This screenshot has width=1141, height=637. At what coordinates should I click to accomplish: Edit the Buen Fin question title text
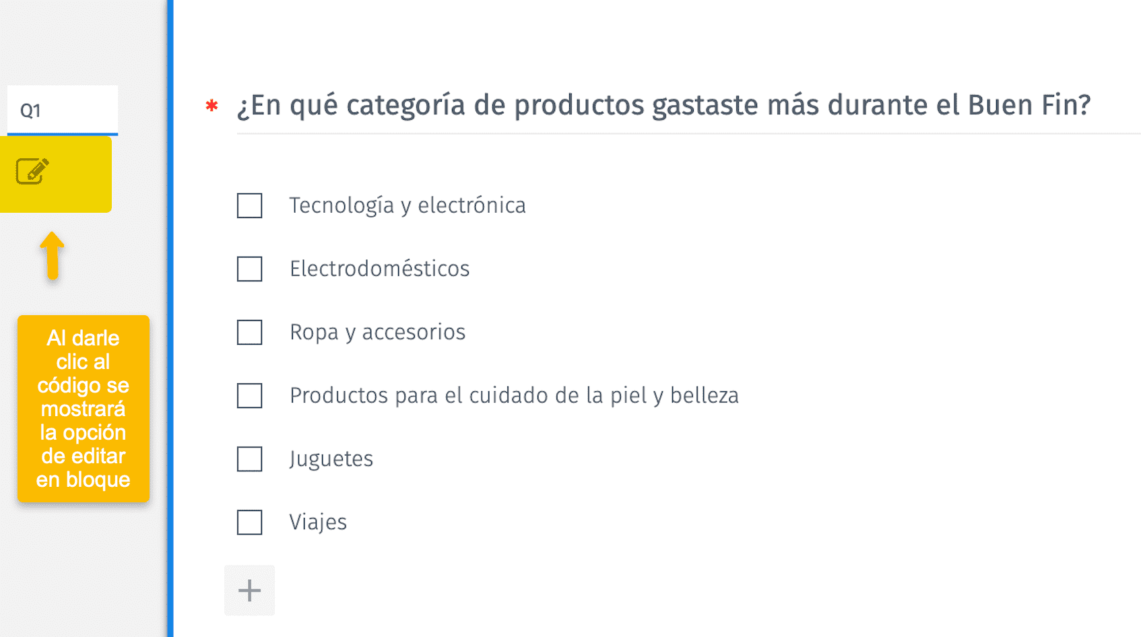pos(663,106)
